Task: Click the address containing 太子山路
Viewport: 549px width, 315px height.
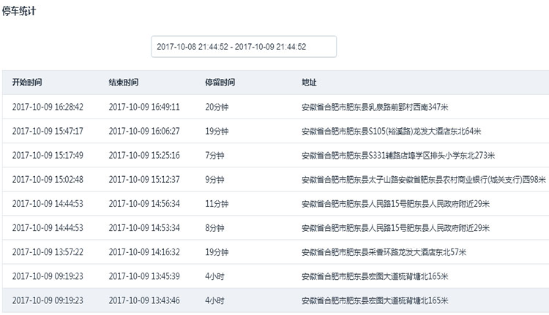Action: (x=424, y=179)
